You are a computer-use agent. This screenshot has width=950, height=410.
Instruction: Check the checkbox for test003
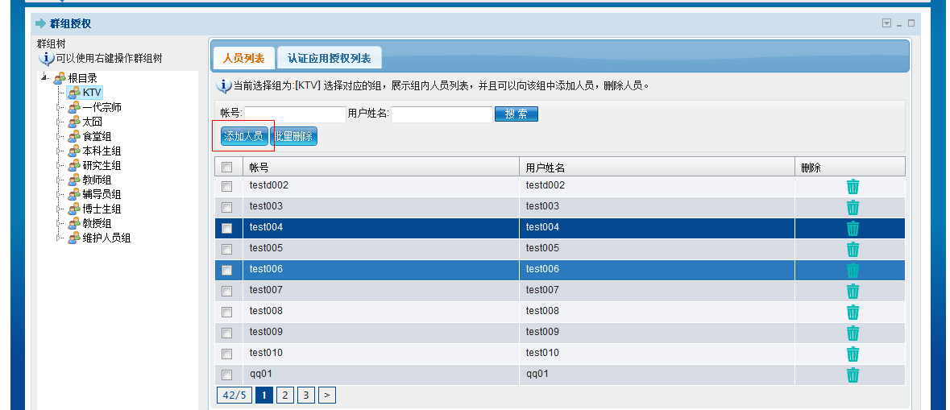(x=227, y=207)
